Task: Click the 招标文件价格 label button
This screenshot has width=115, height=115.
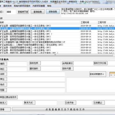Action: (x=101, y=63)
